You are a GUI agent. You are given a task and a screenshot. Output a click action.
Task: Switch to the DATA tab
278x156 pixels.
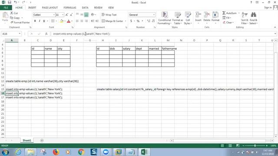tap(85, 8)
